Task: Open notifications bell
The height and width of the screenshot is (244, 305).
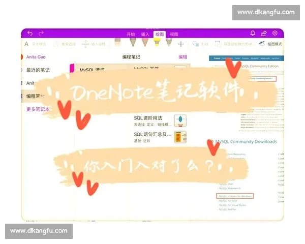Action: point(253,33)
